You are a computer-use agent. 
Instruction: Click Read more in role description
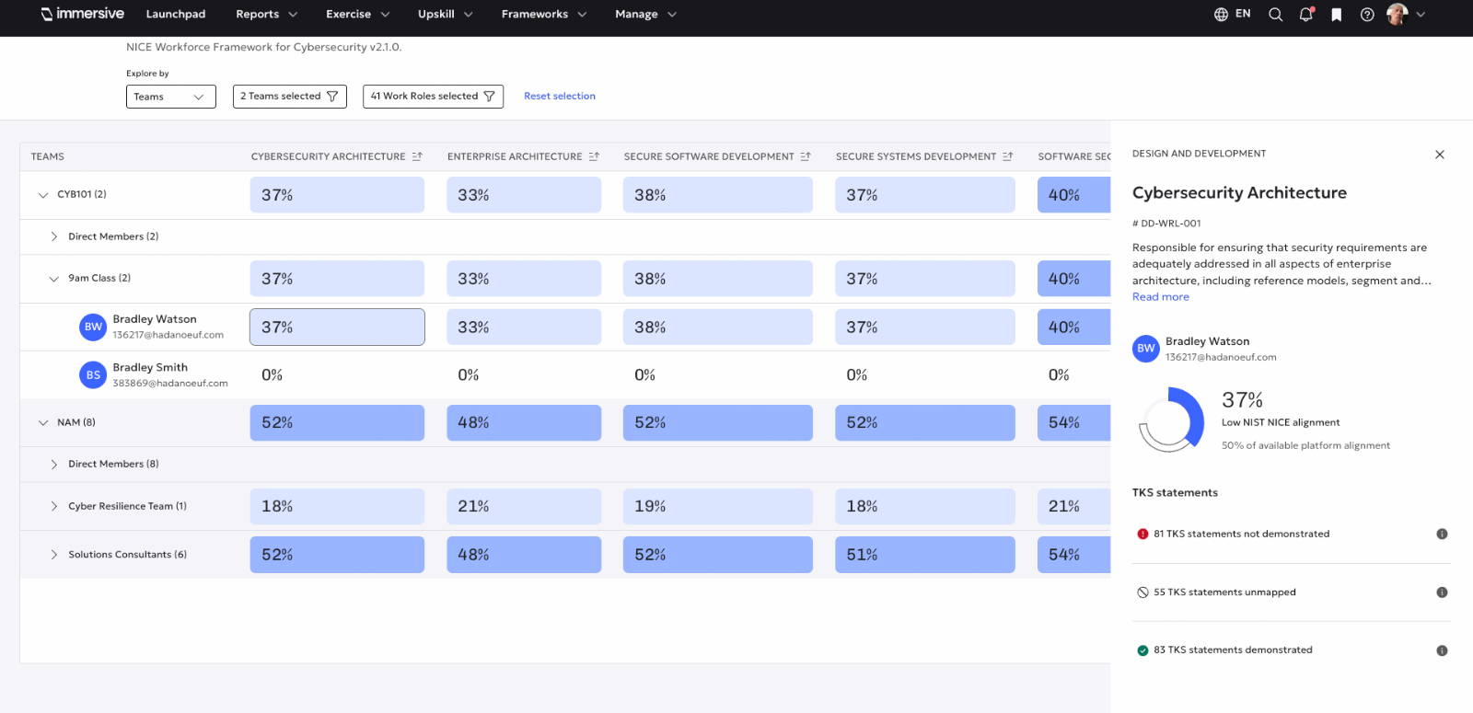point(1161,297)
